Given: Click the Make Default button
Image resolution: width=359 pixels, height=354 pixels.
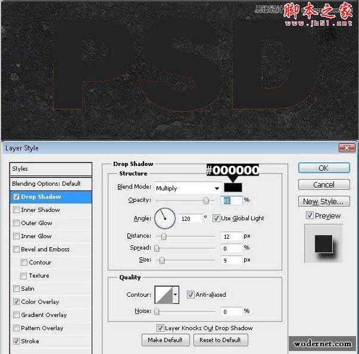Looking at the screenshot, I should coord(166,340).
